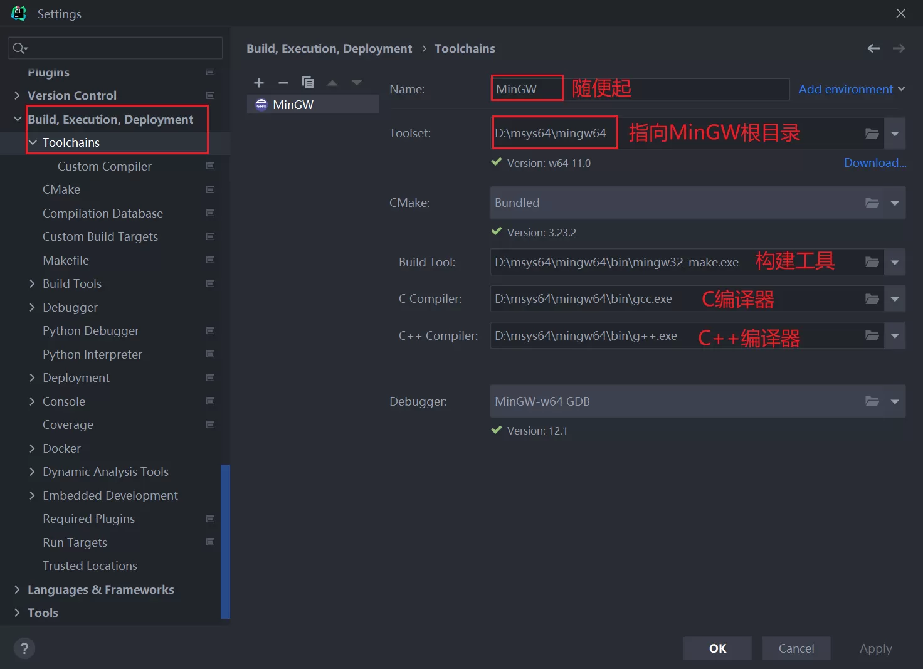Focus the settings search box
The width and height of the screenshot is (923, 669).
(115, 48)
